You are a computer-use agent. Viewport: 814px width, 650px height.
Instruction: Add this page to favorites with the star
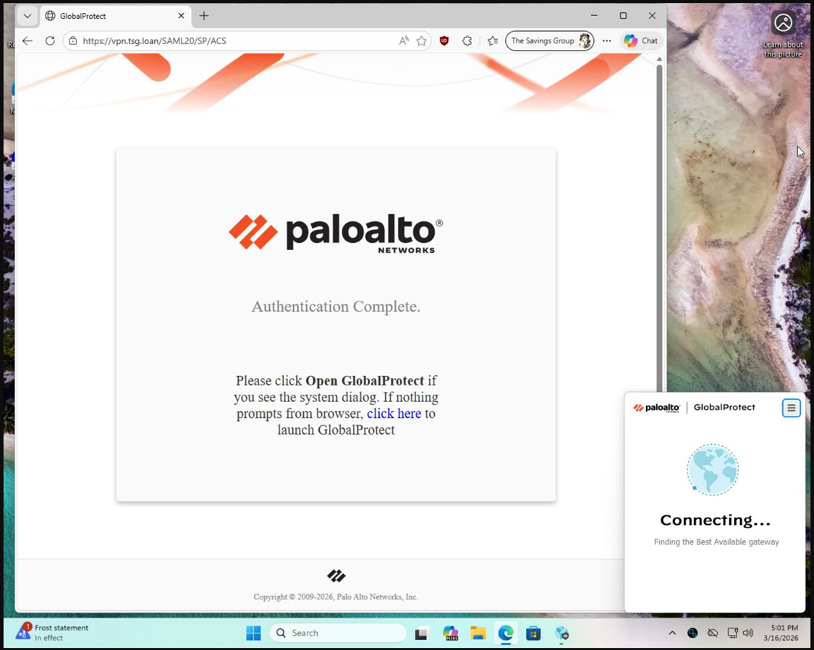[421, 41]
